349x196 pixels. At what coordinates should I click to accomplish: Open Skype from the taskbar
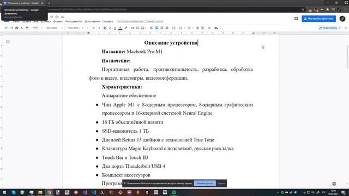coord(14,192)
